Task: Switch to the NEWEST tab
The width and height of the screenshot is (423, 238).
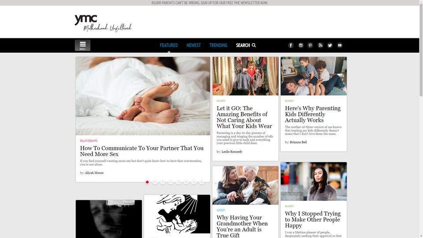Action: coord(193,45)
